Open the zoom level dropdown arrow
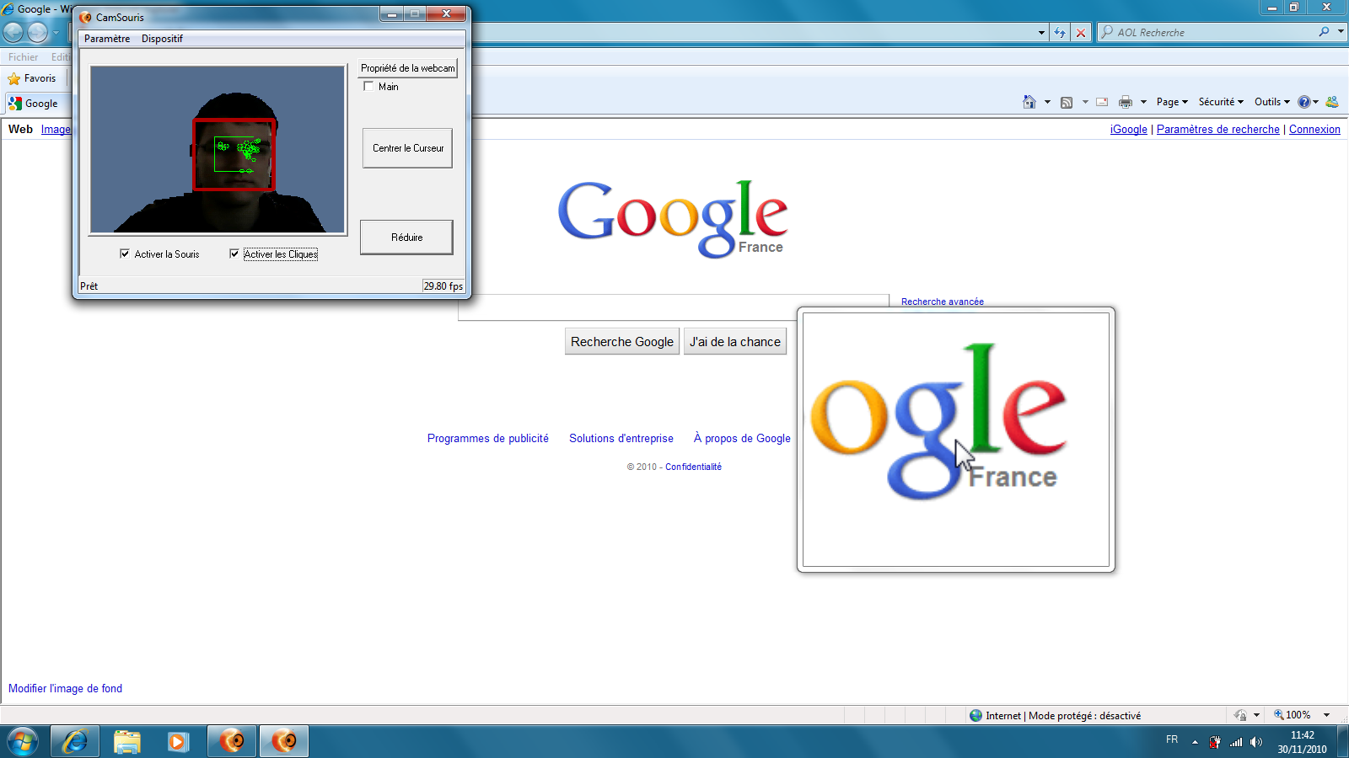Screen dimensions: 1349x758 click(x=1326, y=715)
